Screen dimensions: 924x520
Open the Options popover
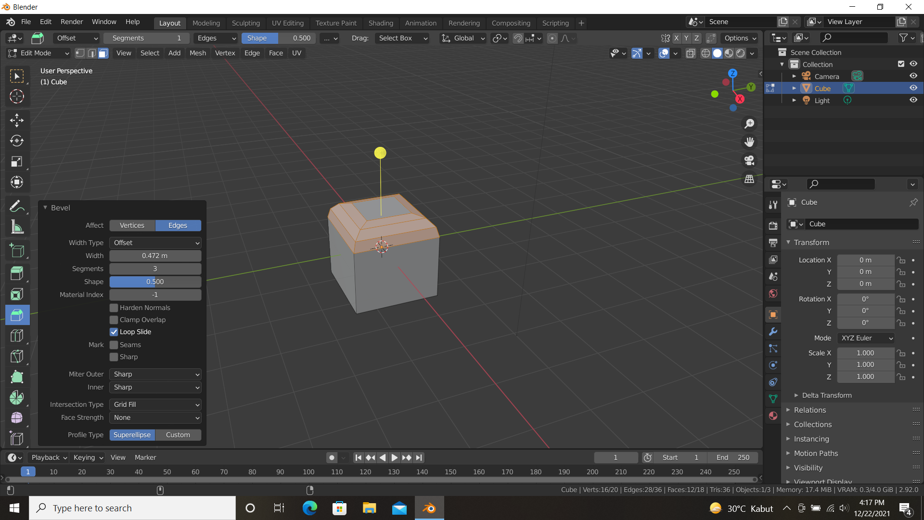click(740, 38)
